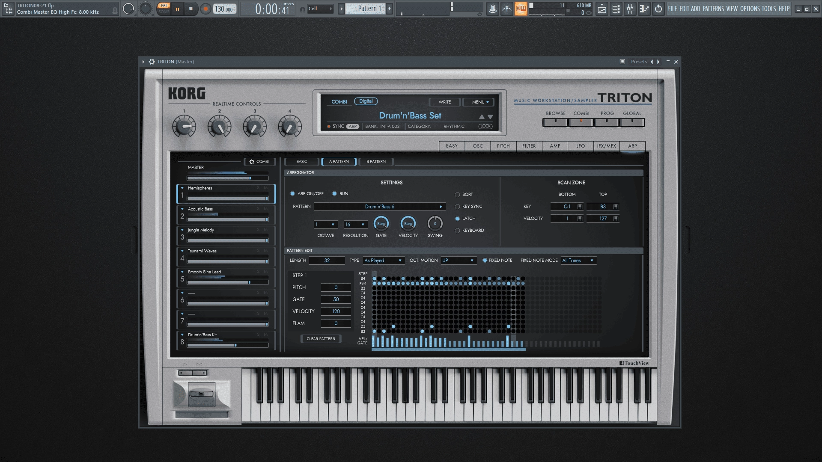
Task: Switch to PAT mode
Action: pyautogui.click(x=164, y=6)
